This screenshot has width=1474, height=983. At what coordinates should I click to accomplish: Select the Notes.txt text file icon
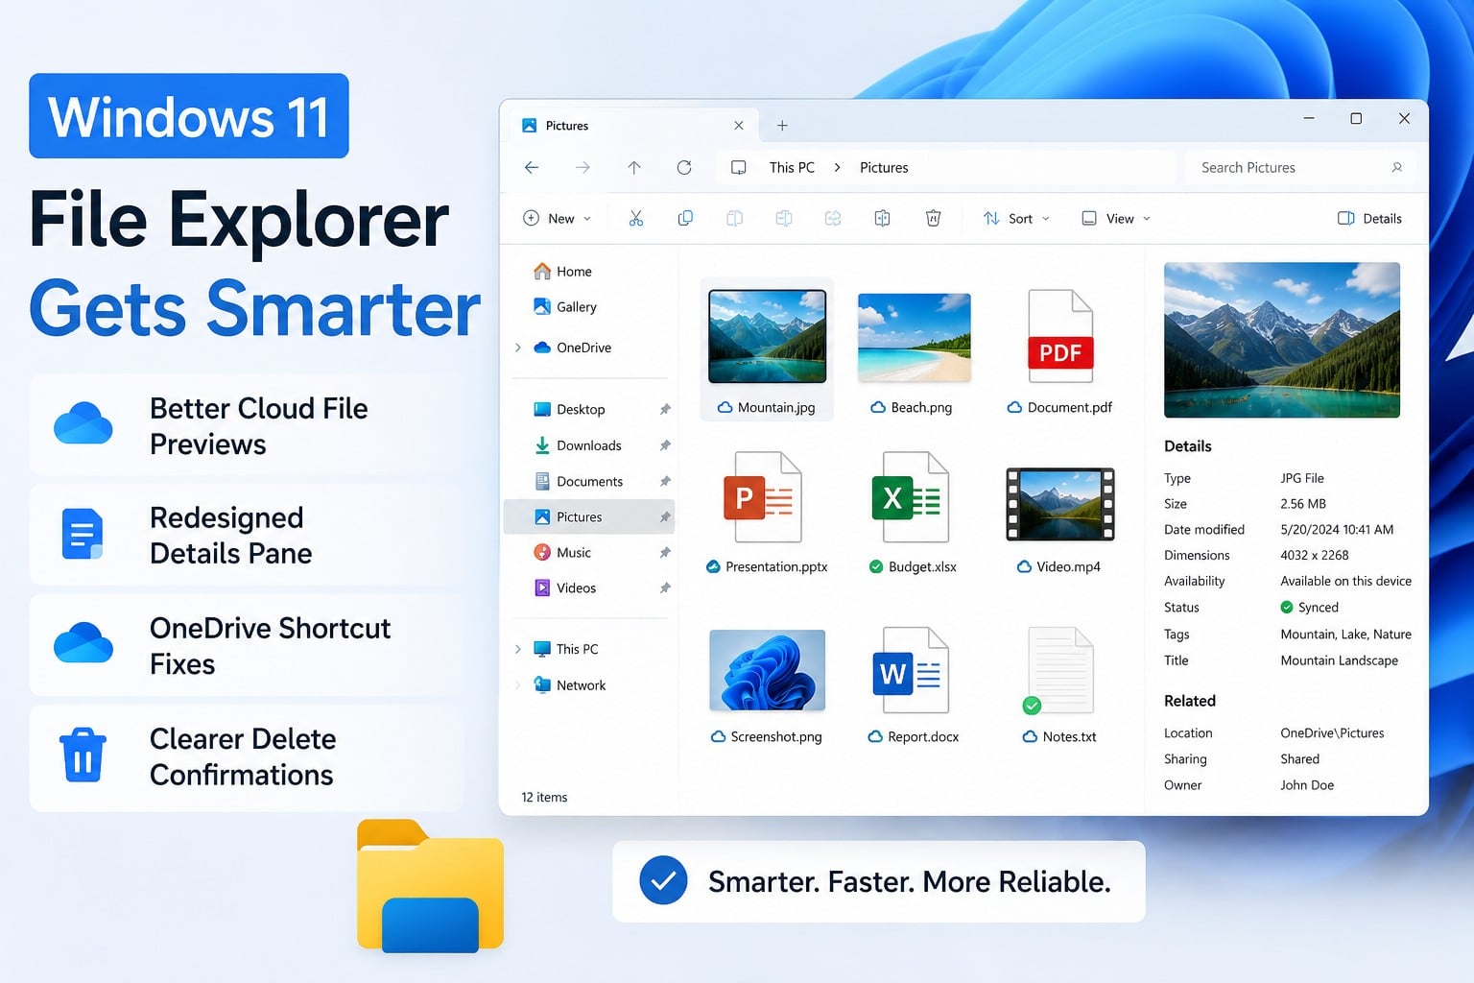pyautogui.click(x=1059, y=671)
